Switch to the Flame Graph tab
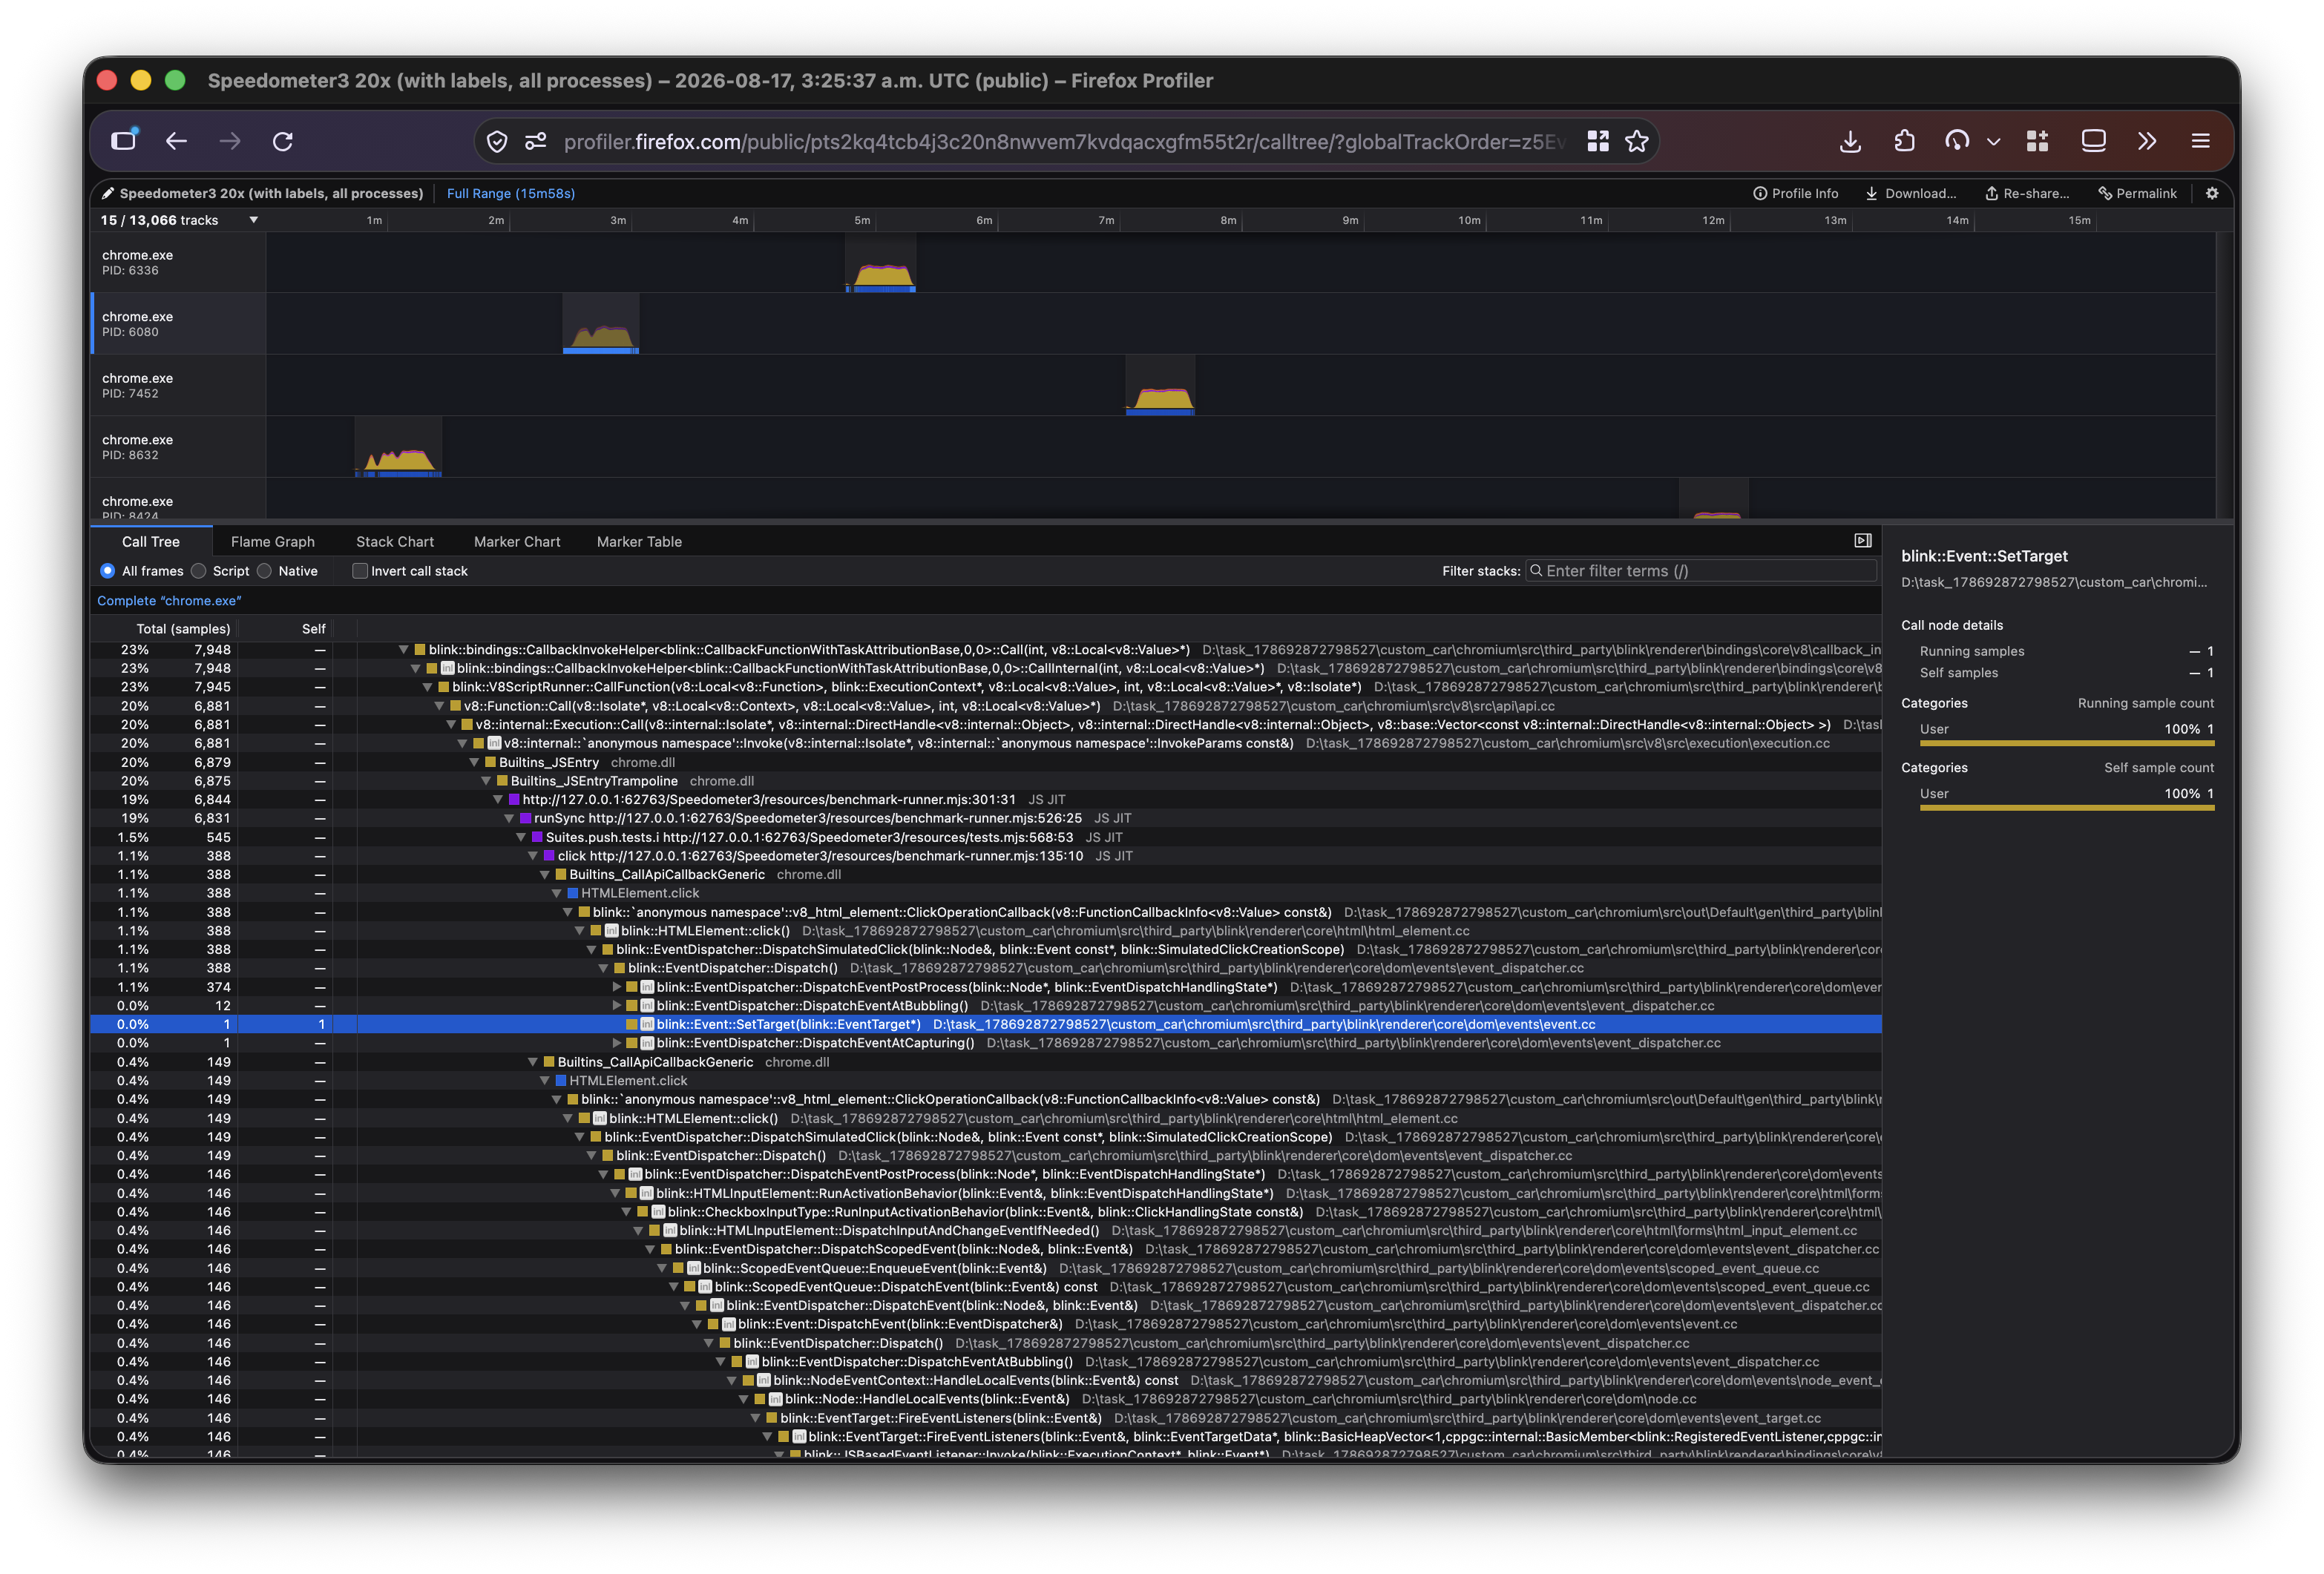The width and height of the screenshot is (2324, 1574). (272, 541)
